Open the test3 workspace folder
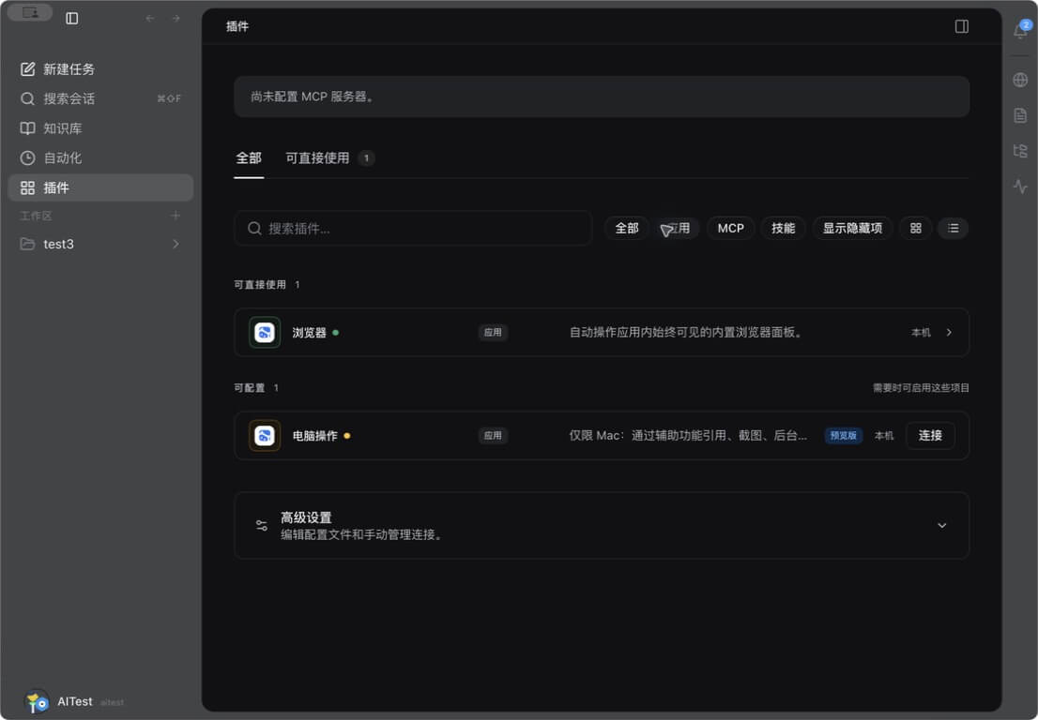The image size is (1038, 720). click(x=100, y=244)
